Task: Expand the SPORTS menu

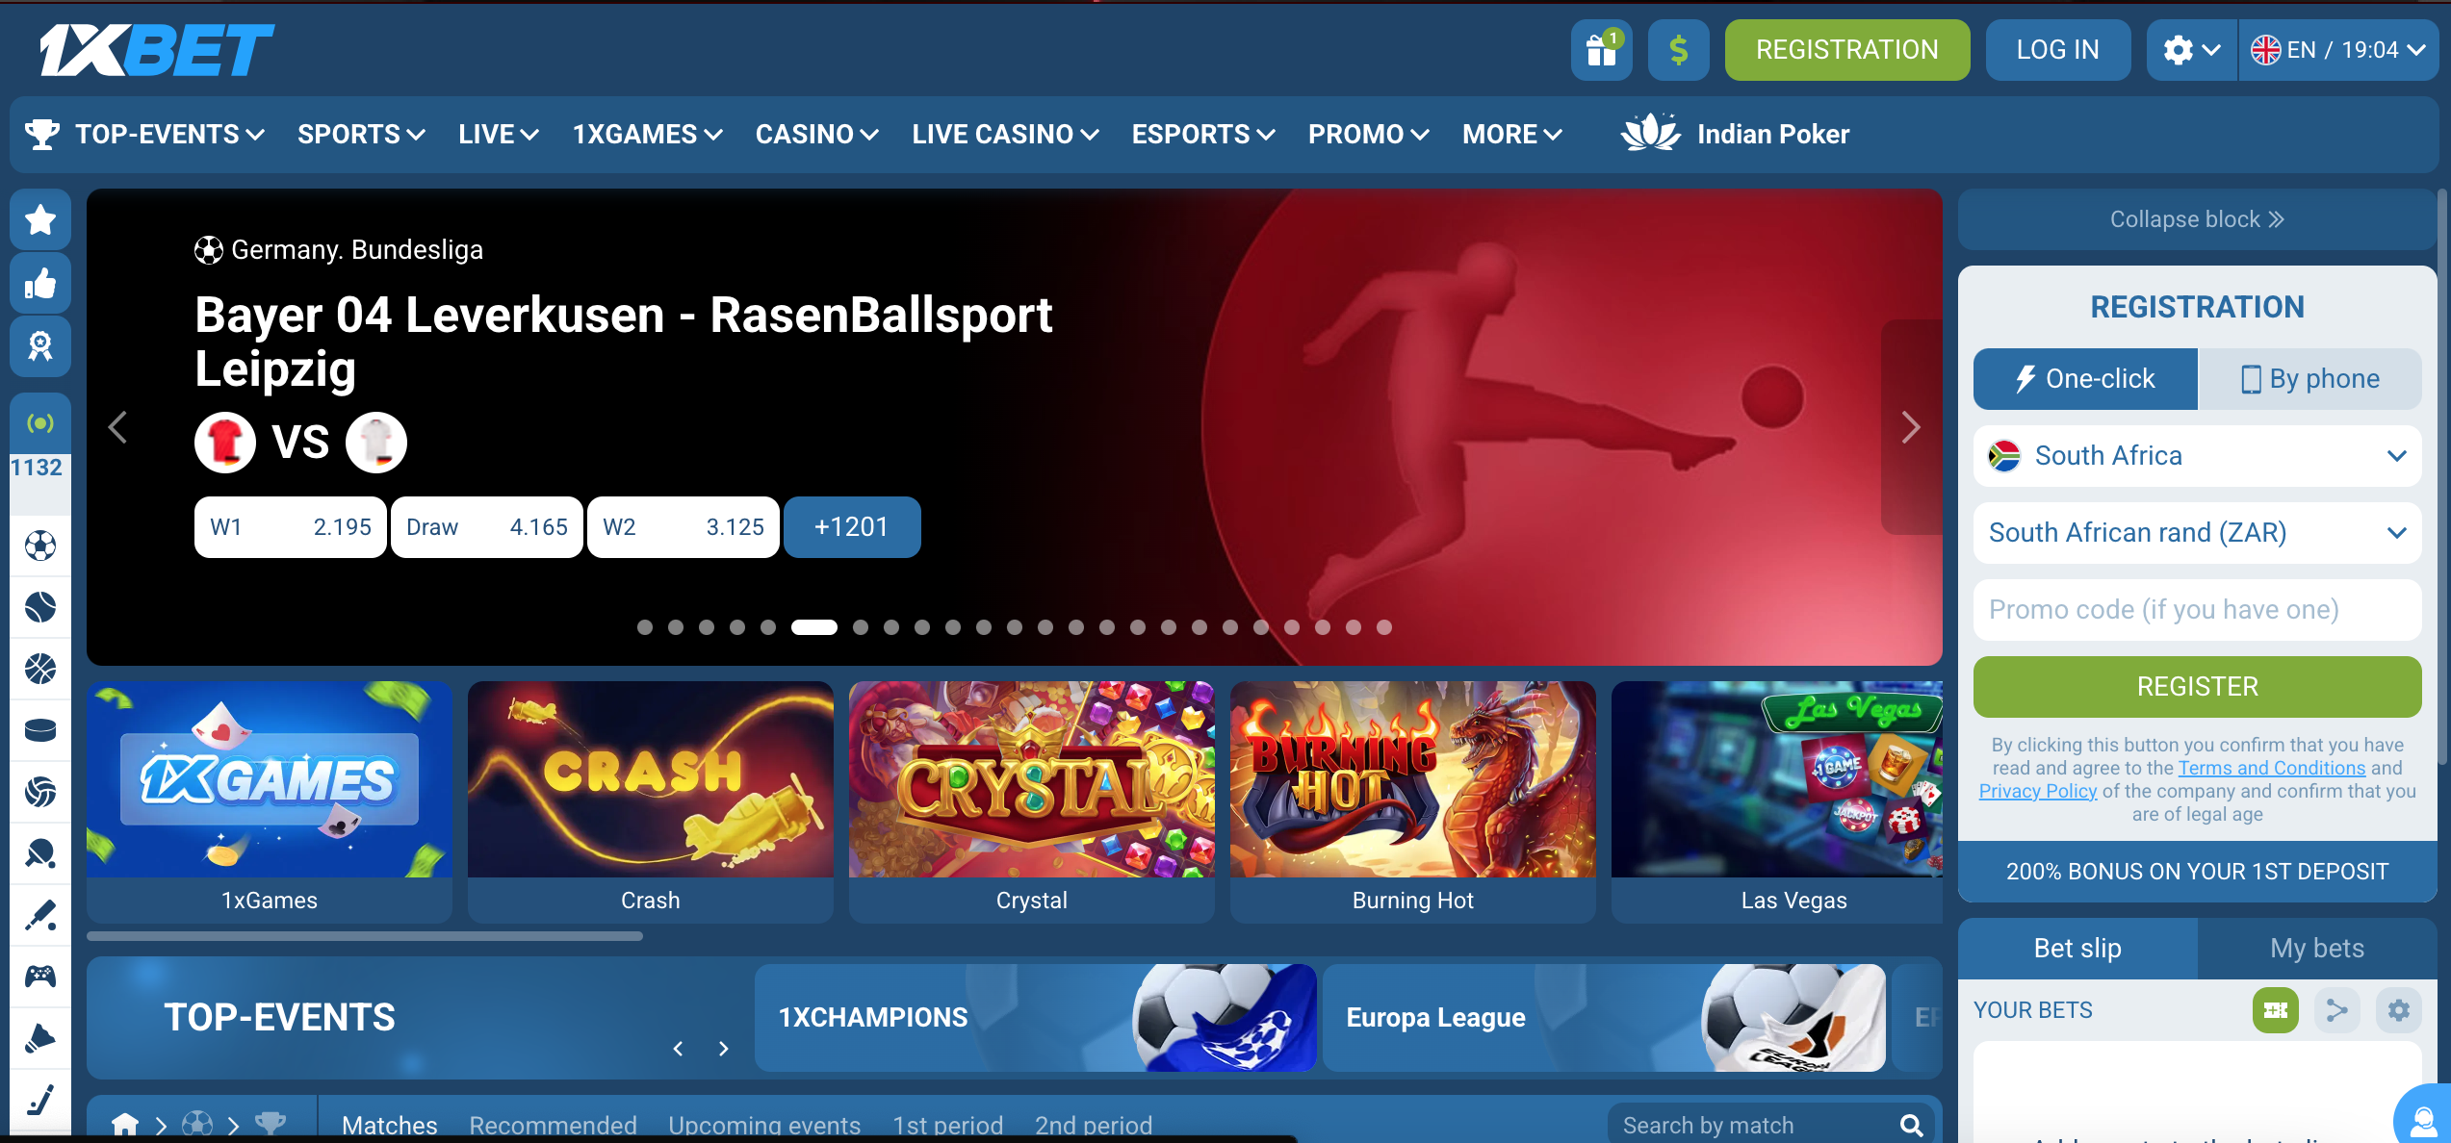Action: click(x=361, y=135)
